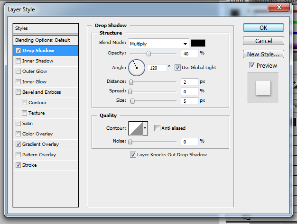Click the Cancel button
297x224 pixels.
(263, 41)
